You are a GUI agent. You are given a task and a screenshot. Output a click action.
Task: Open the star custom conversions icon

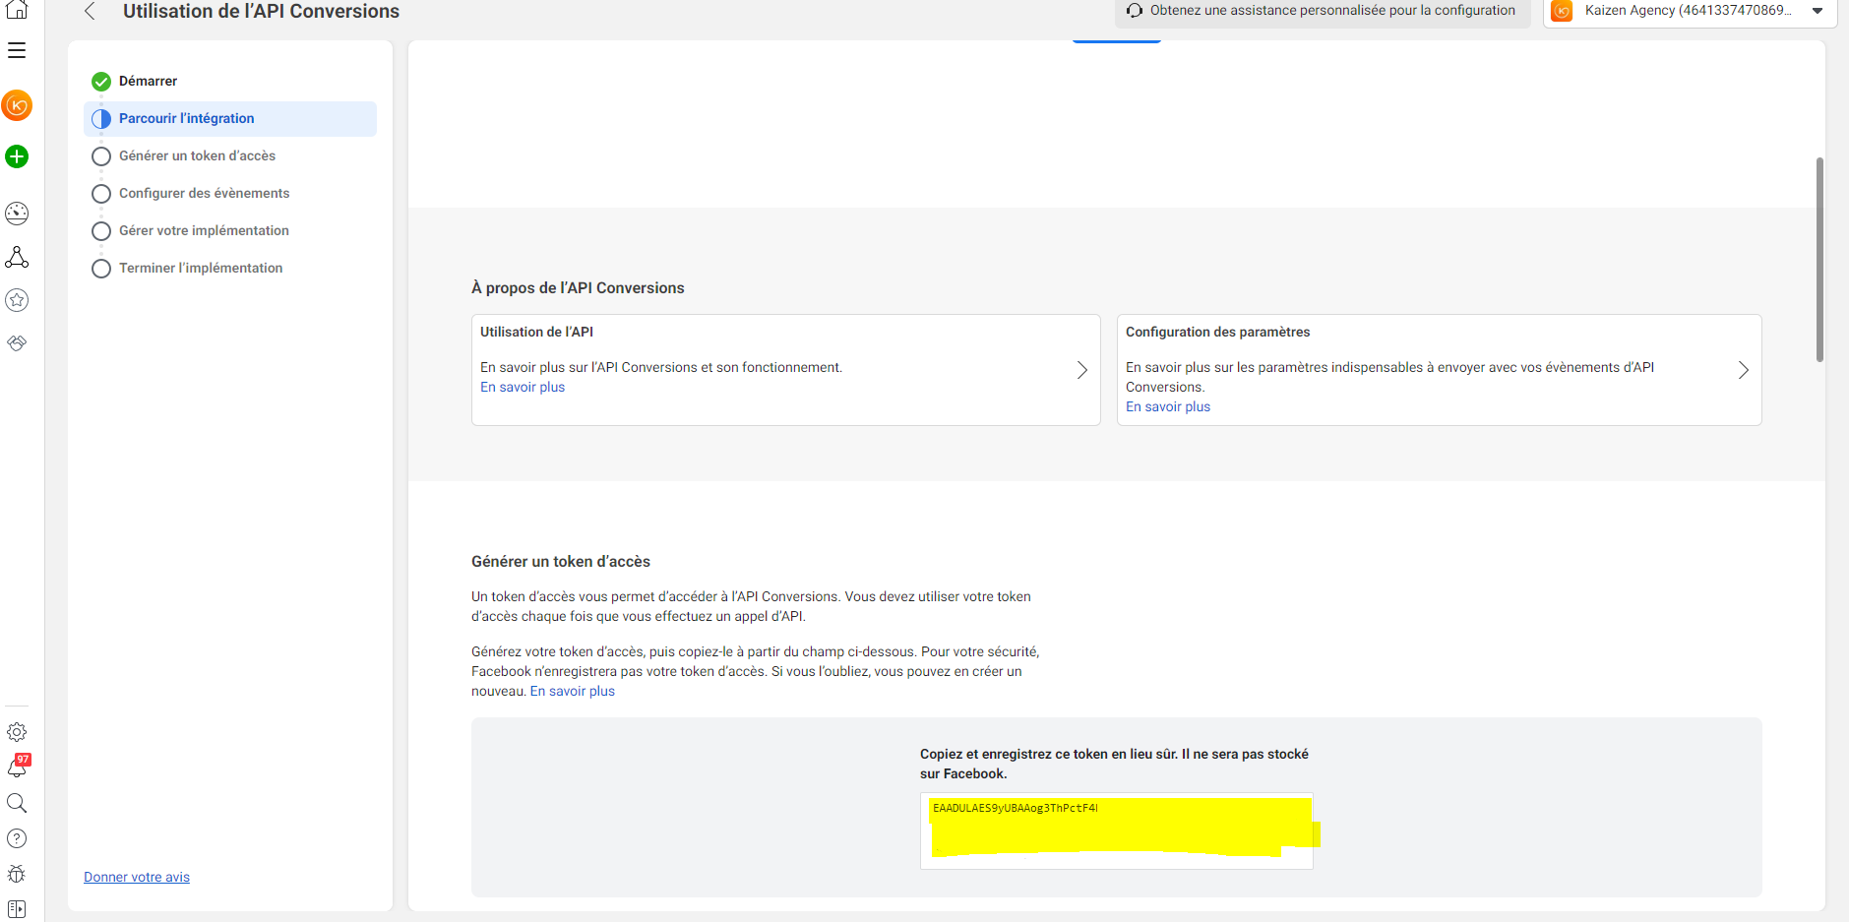[17, 300]
